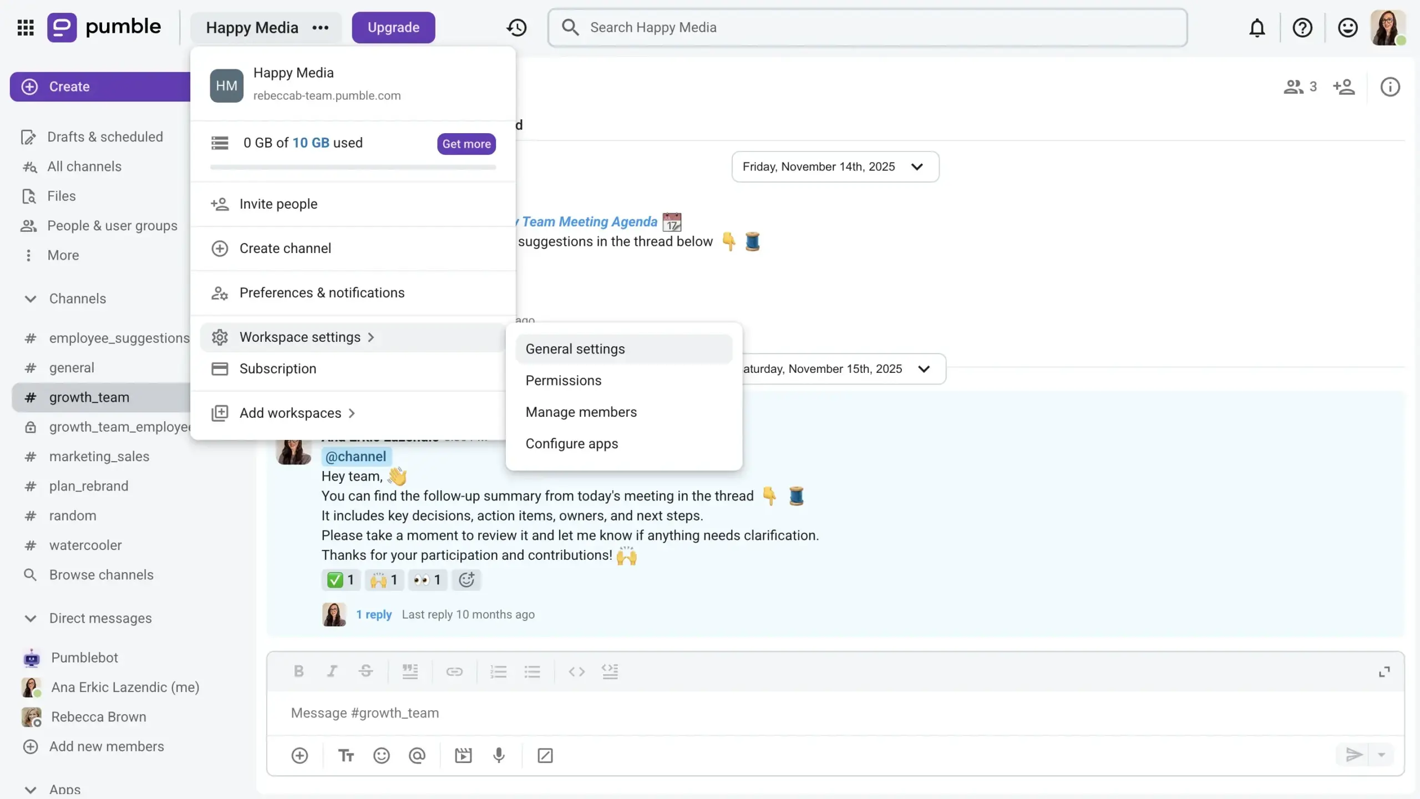Collapse the Channels section
The height and width of the screenshot is (799, 1420).
pyautogui.click(x=31, y=299)
